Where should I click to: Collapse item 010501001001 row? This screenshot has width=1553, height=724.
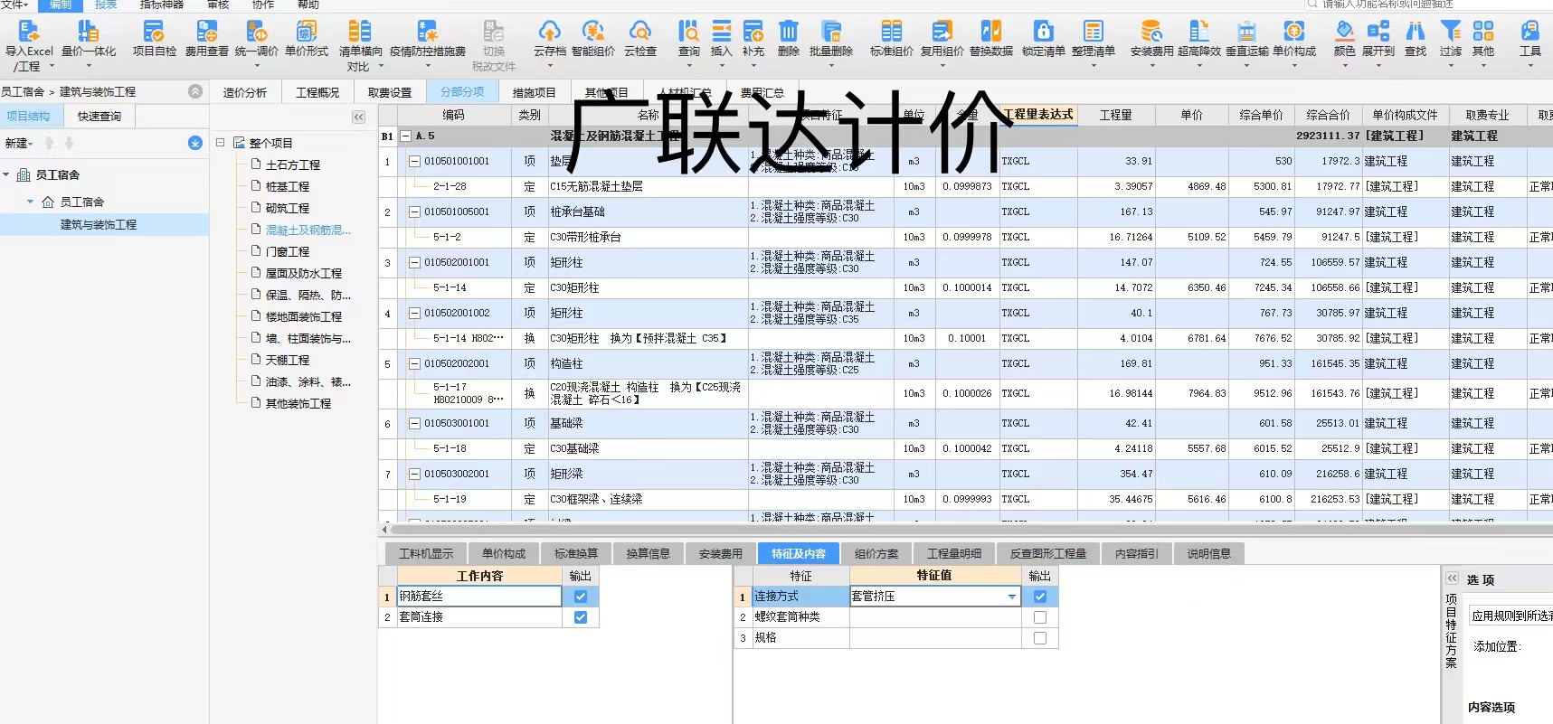[x=414, y=162]
